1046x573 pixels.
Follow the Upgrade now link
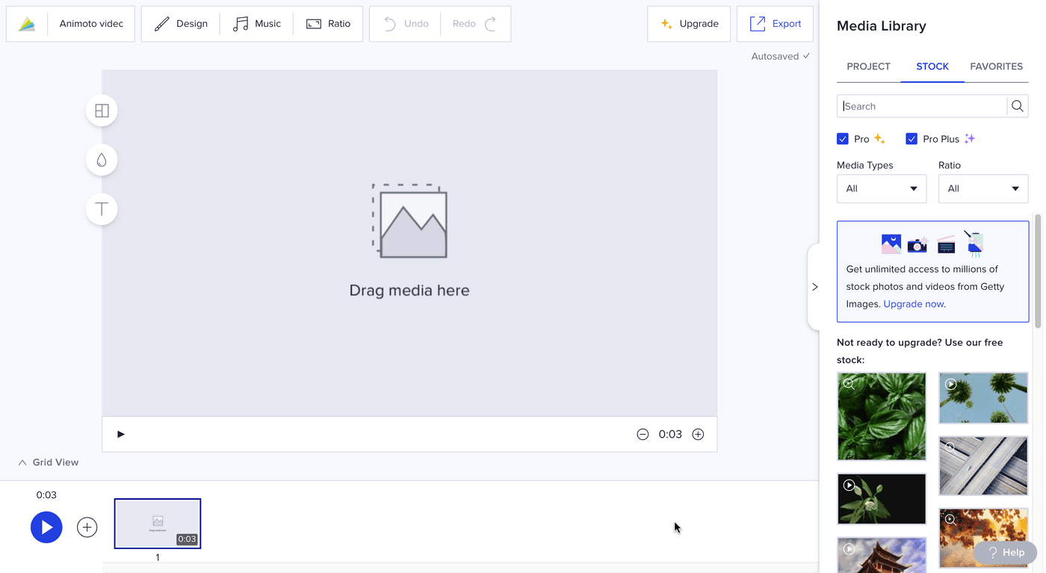coord(914,304)
